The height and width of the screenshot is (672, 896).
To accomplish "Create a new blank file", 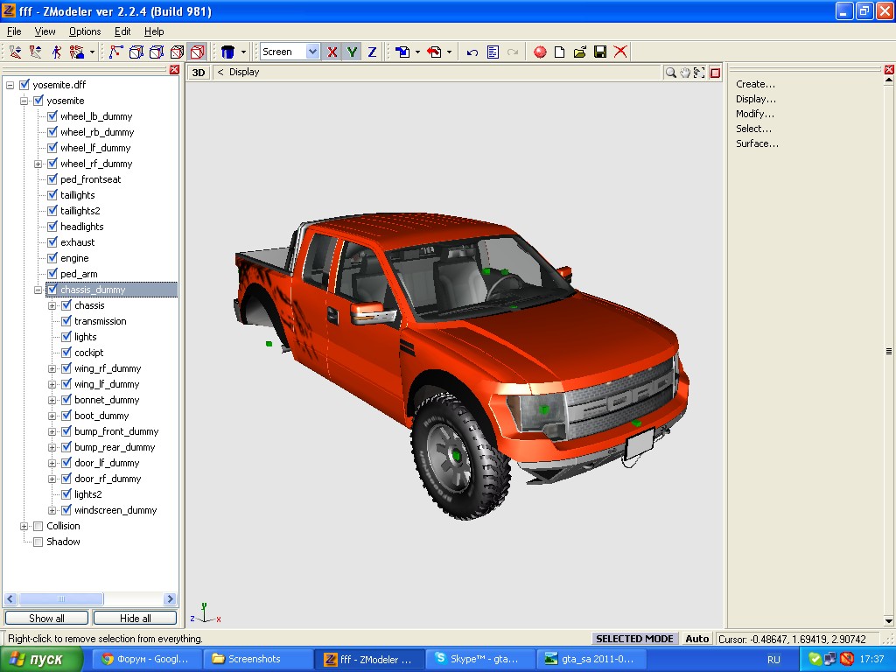I will click(x=560, y=52).
